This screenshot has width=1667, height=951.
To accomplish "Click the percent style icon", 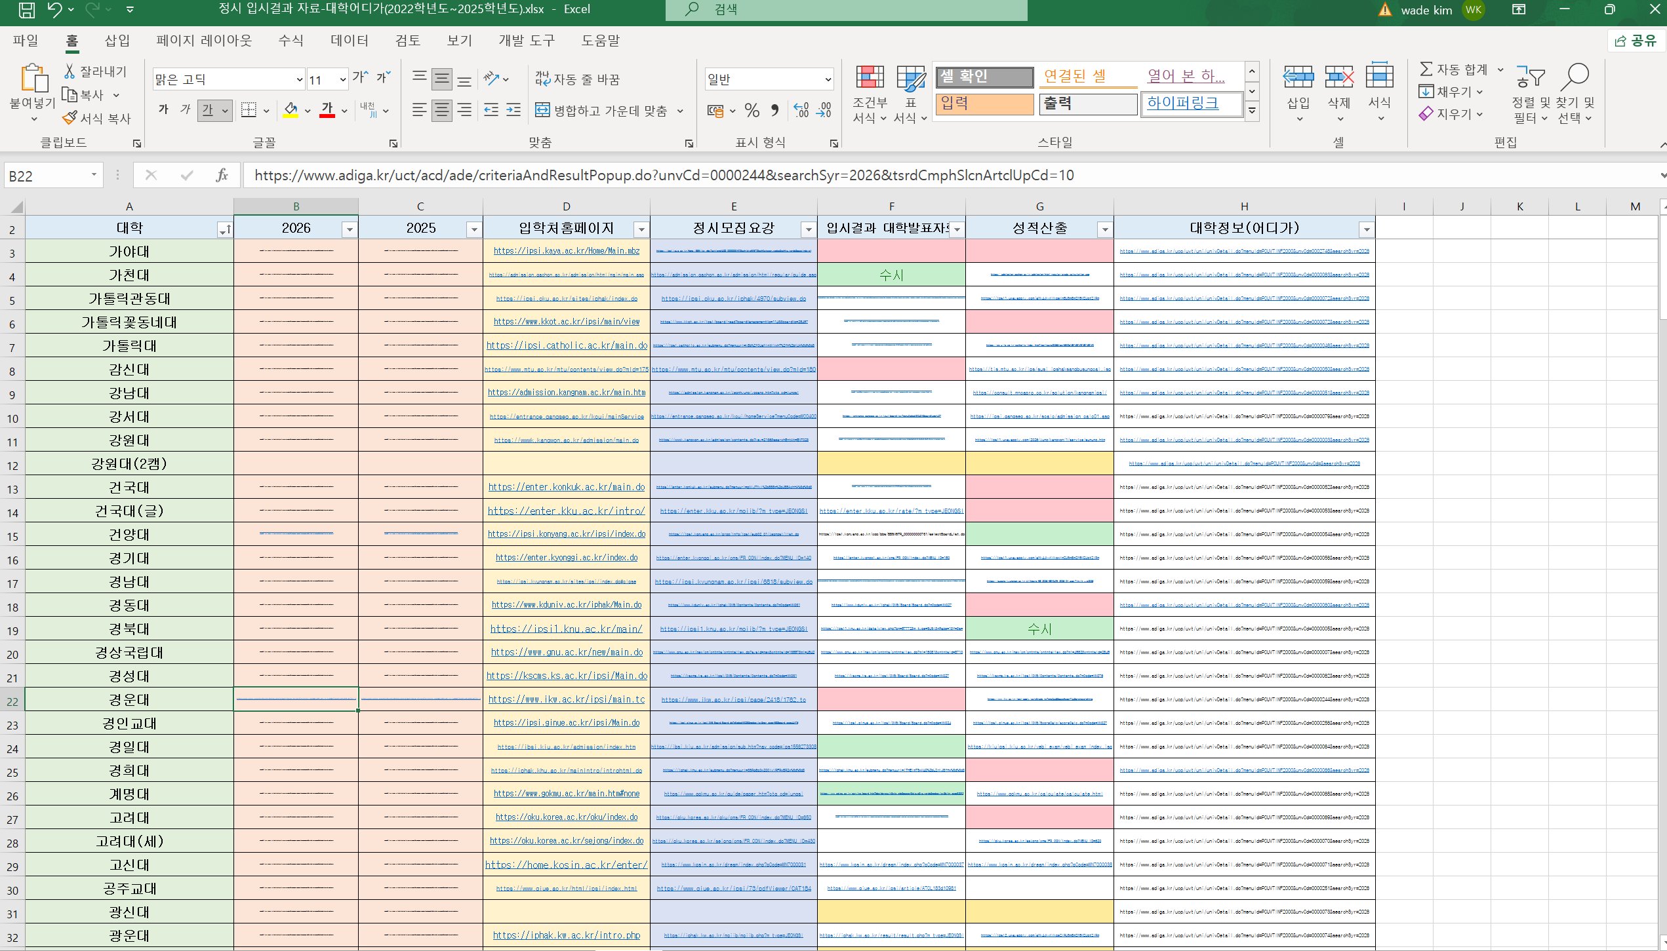I will click(x=752, y=110).
